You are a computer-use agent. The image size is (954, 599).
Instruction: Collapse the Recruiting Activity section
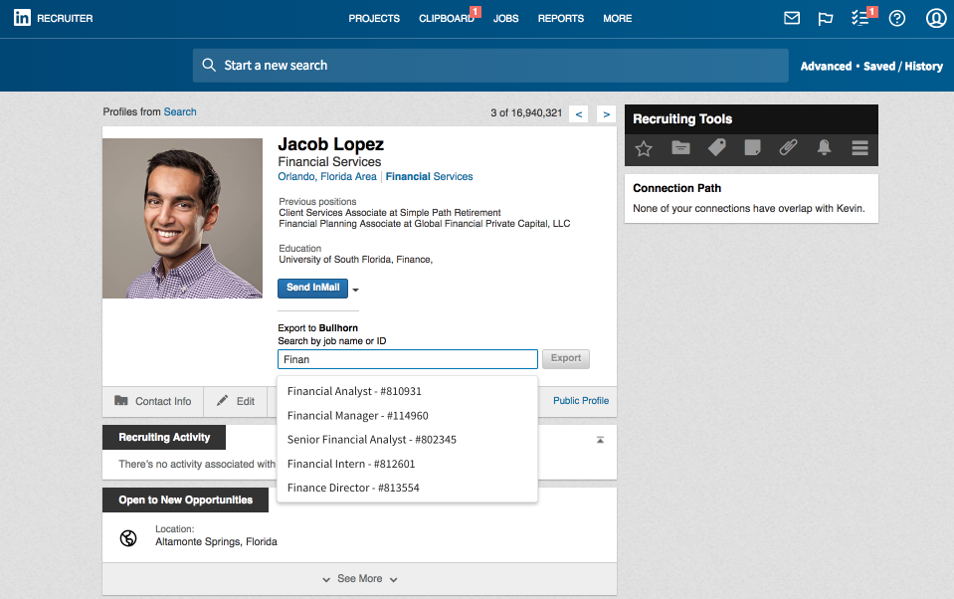point(600,440)
